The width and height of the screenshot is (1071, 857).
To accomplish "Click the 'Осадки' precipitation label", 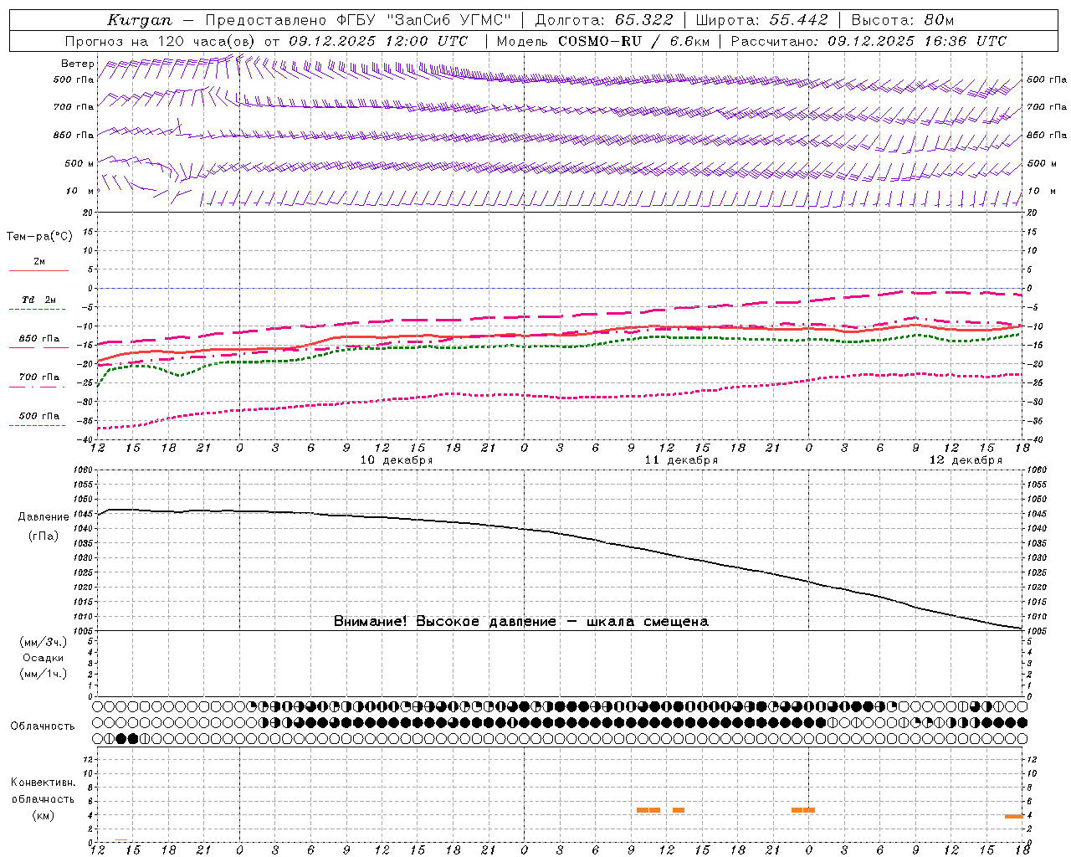I will [44, 658].
